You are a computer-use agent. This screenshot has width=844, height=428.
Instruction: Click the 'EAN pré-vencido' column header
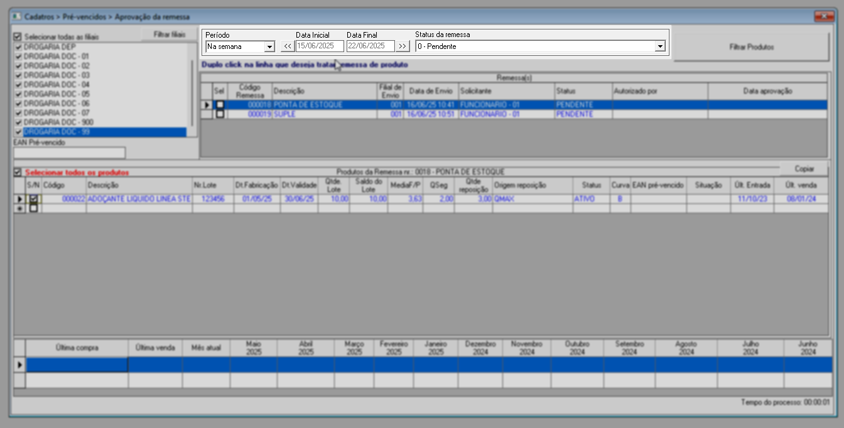(x=658, y=186)
